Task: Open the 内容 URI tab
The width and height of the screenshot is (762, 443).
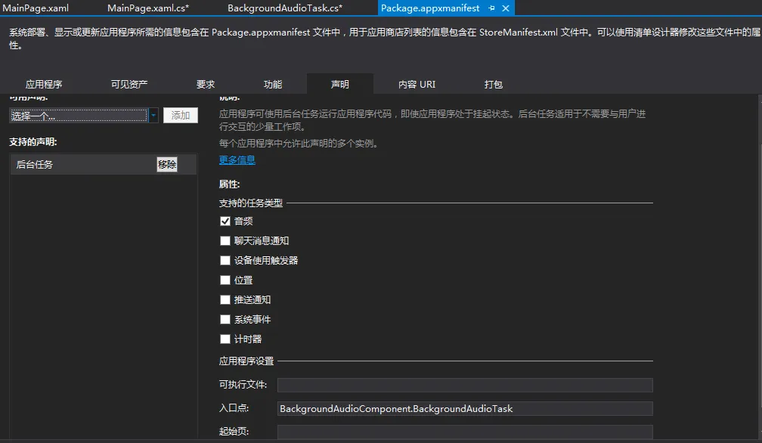Action: (417, 85)
